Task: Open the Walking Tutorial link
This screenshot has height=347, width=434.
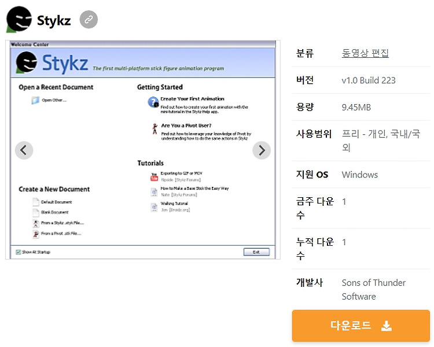Action: (174, 204)
